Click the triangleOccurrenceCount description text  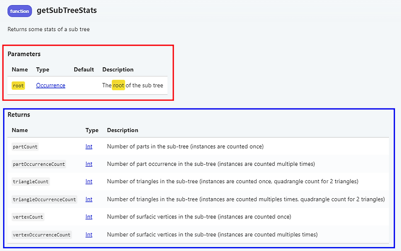click(246, 199)
